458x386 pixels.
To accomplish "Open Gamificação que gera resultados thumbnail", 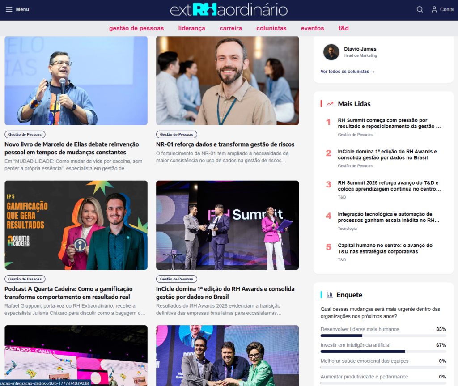I will tap(76, 225).
